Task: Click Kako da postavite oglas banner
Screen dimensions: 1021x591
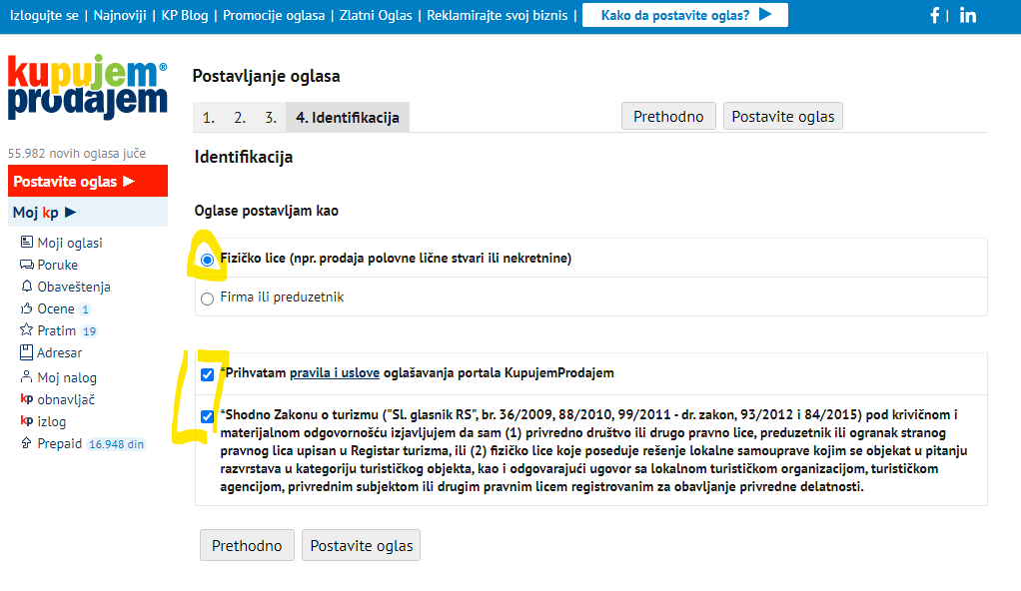Action: point(684,15)
